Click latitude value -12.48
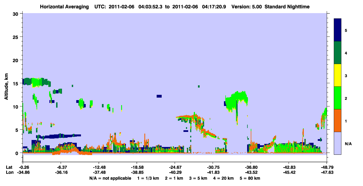Screen dimensions: 363x186 tap(99, 167)
